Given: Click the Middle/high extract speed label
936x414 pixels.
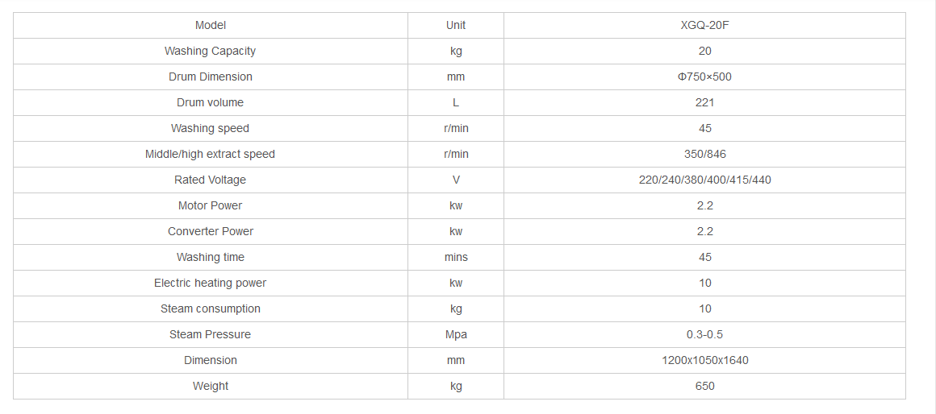Looking at the screenshot, I should point(210,154).
